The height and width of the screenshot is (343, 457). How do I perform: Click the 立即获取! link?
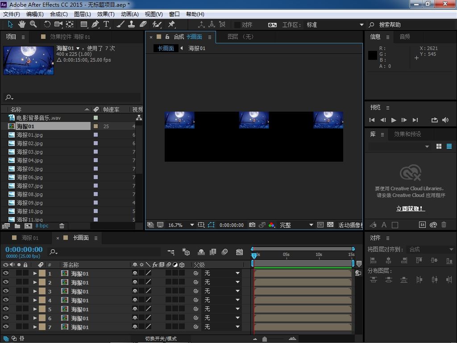click(x=411, y=209)
